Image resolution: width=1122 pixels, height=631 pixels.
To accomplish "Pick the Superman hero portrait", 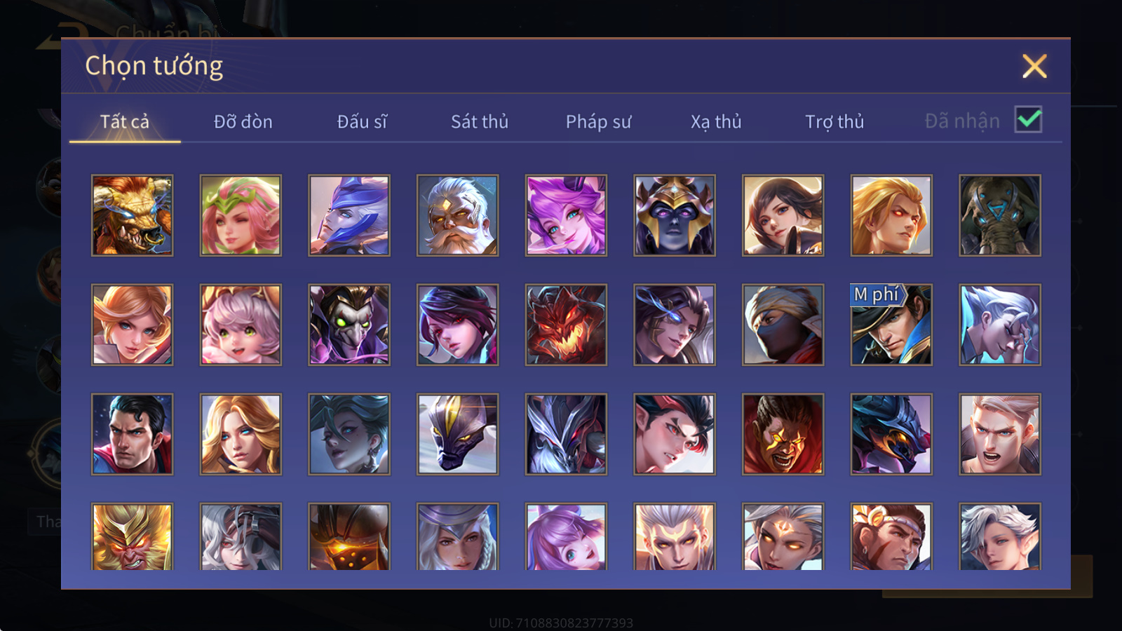I will click(x=132, y=434).
